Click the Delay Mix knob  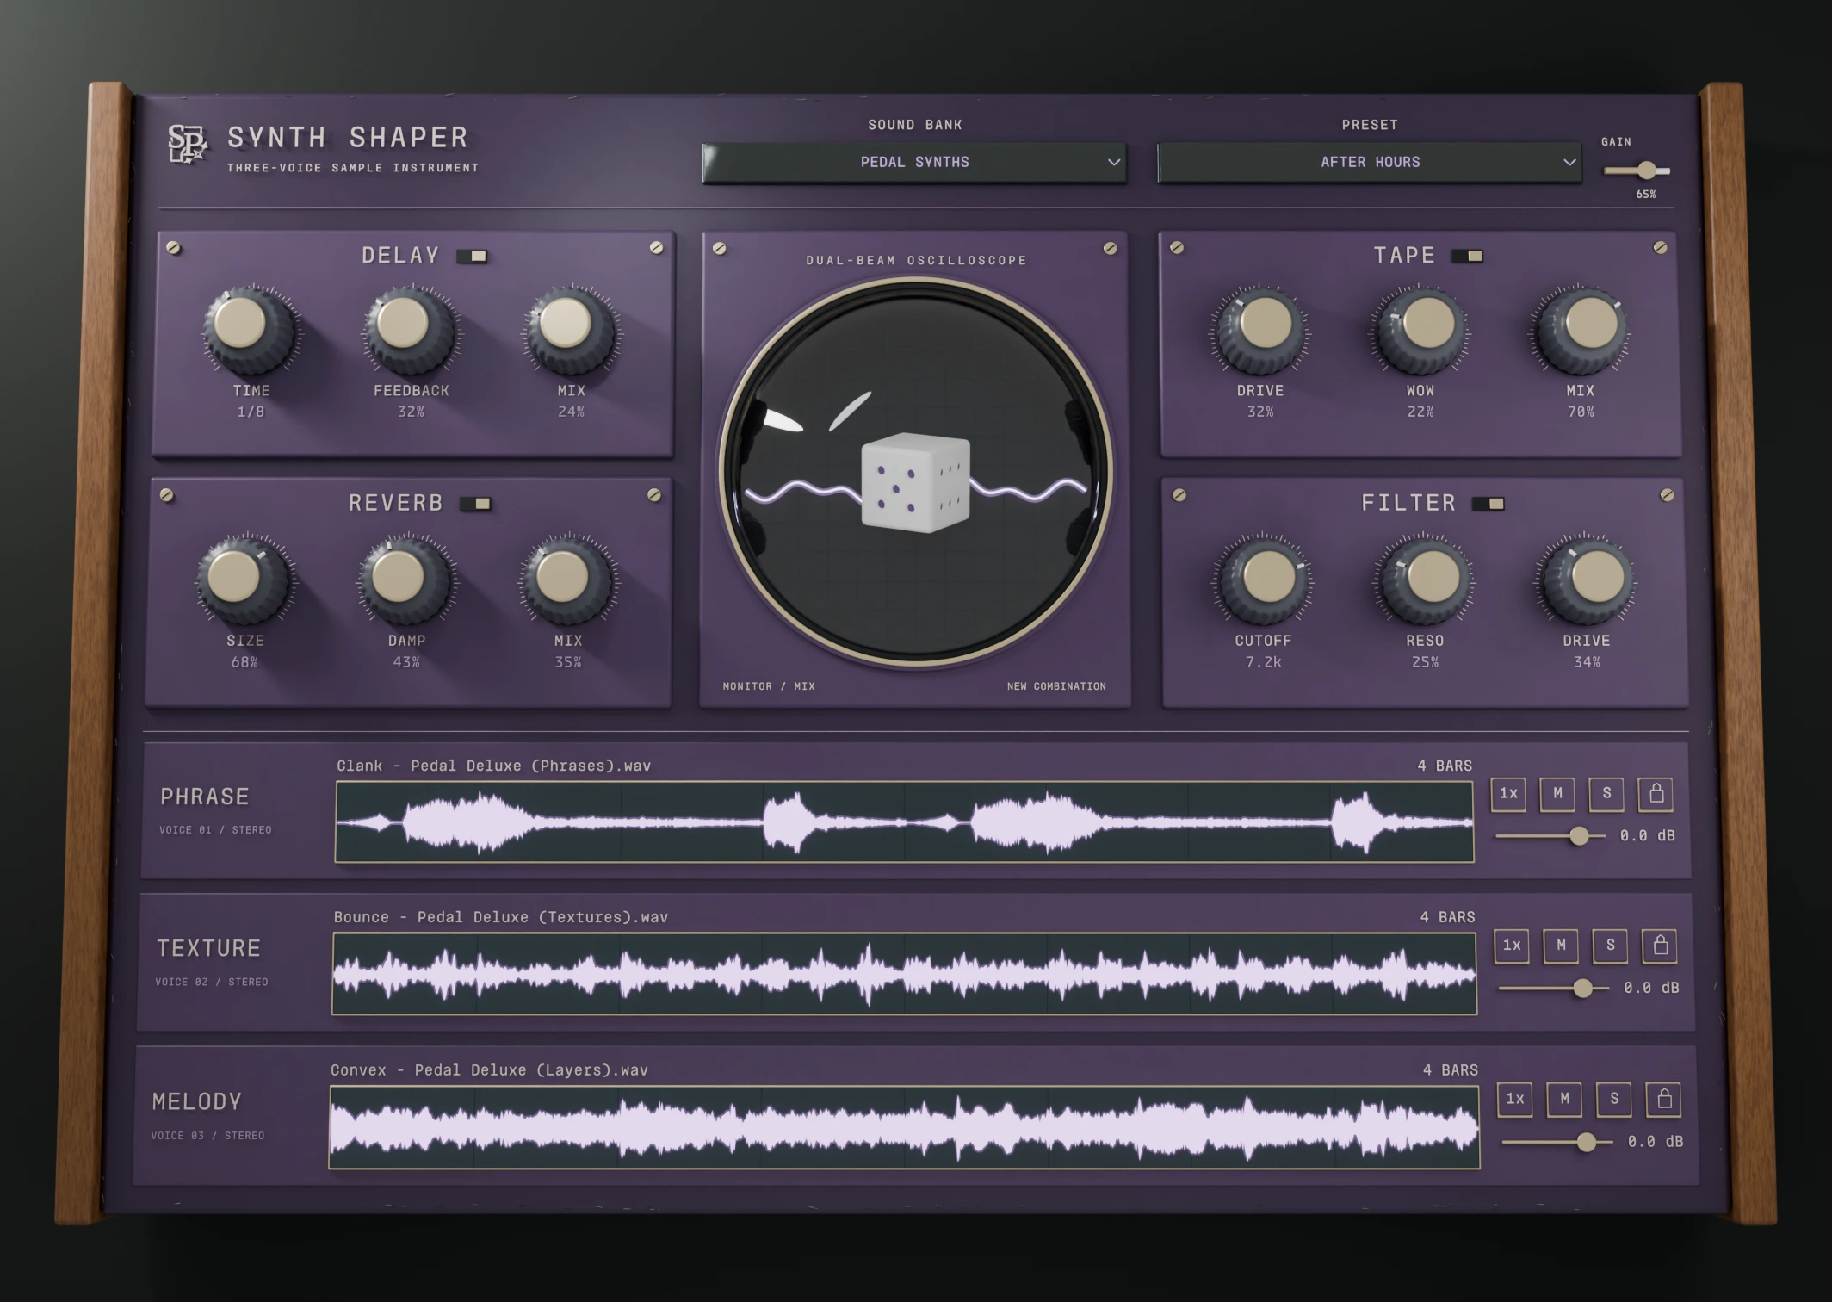pos(570,330)
